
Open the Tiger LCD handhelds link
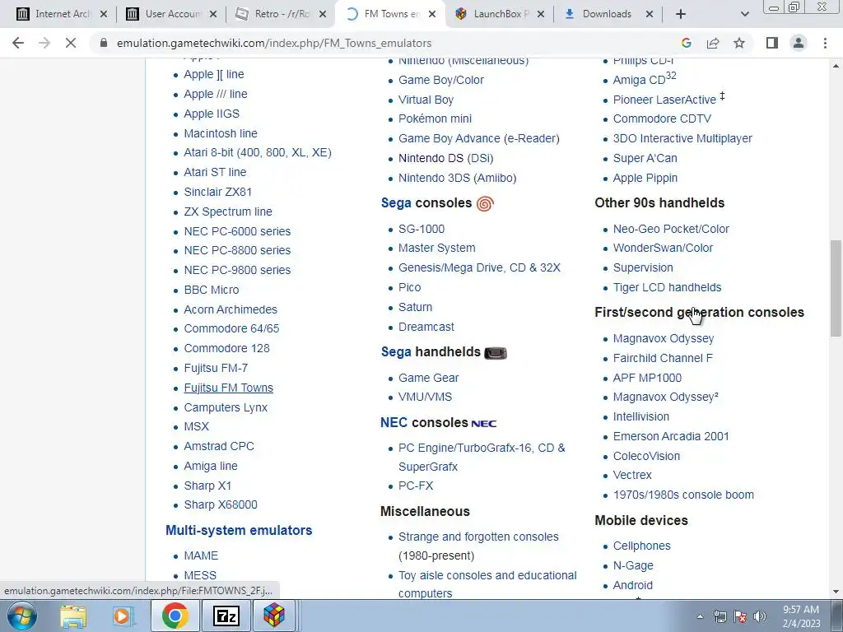coord(667,287)
